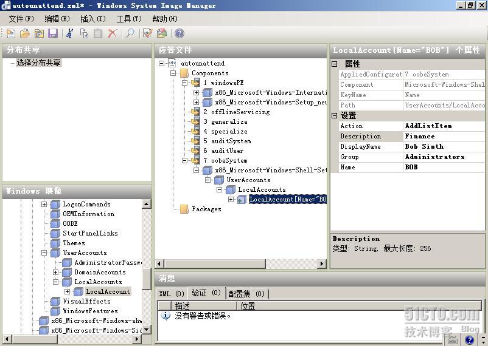The height and width of the screenshot is (346, 488).
Task: Expand LocalAccount in Windows image tree
Action: [x=67, y=291]
